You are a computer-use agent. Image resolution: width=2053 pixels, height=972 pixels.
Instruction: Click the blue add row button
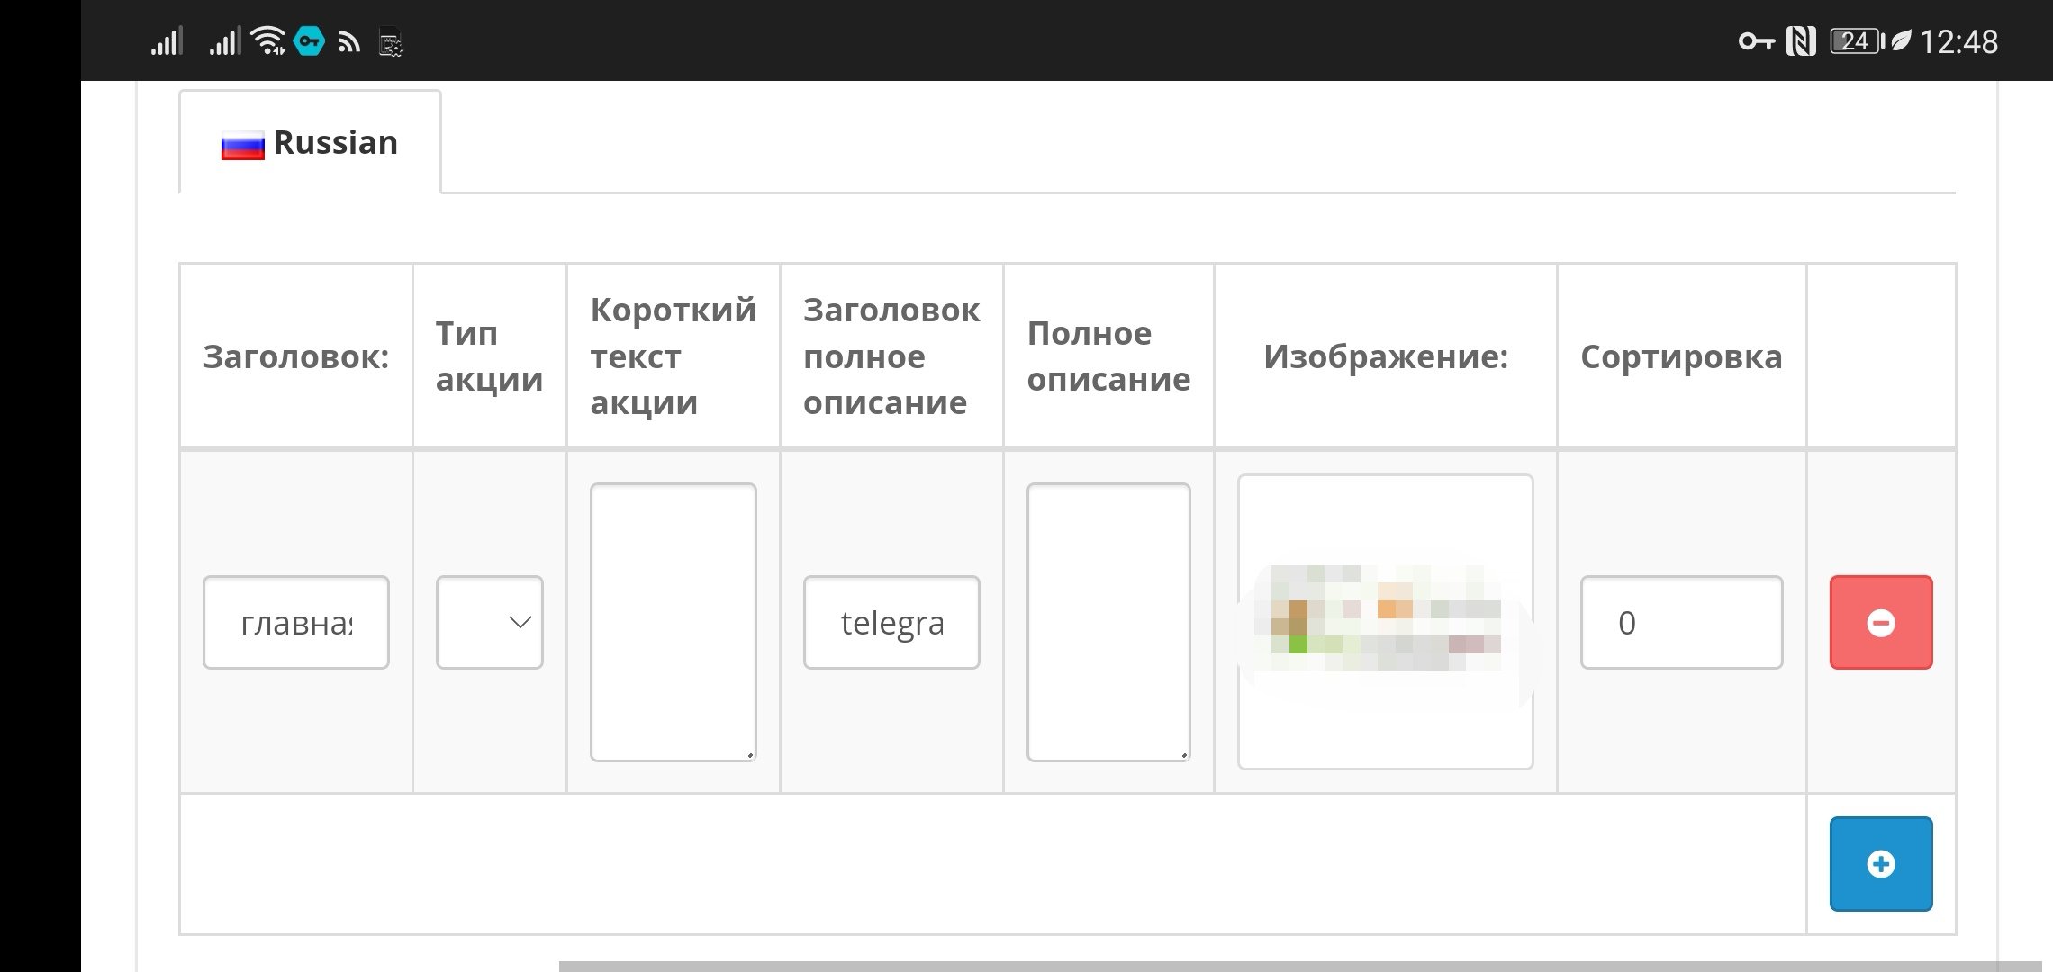(x=1880, y=863)
